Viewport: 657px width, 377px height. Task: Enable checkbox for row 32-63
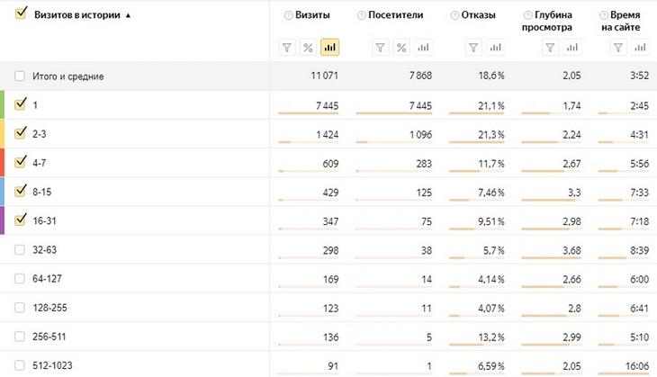pyautogui.click(x=20, y=249)
